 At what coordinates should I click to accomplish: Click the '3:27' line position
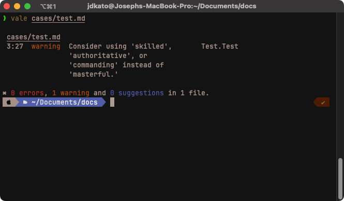(x=15, y=46)
